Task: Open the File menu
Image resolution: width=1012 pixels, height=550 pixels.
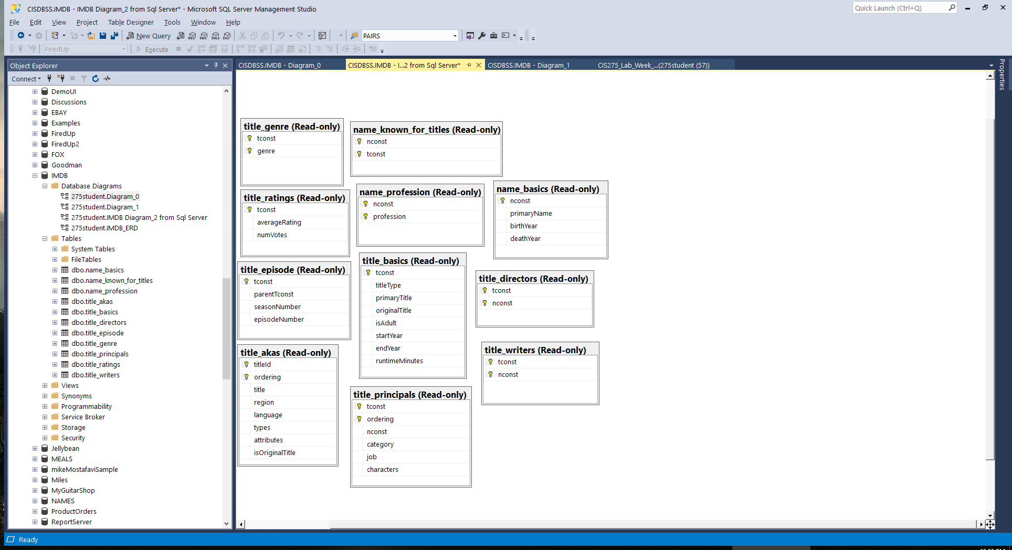Action: 14,22
